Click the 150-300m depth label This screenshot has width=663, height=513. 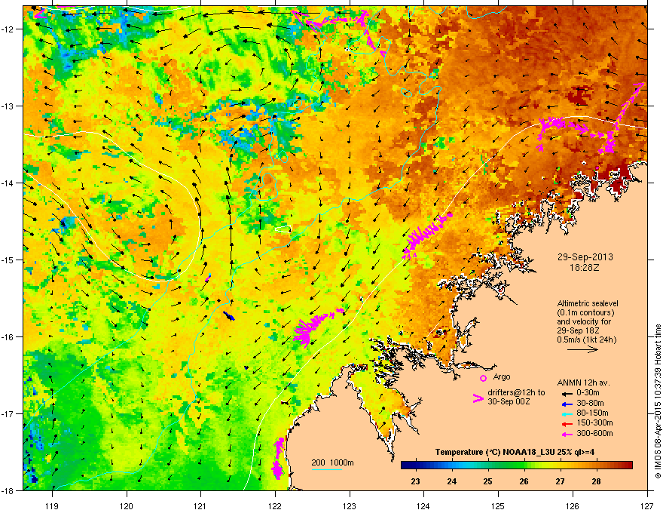(x=594, y=422)
